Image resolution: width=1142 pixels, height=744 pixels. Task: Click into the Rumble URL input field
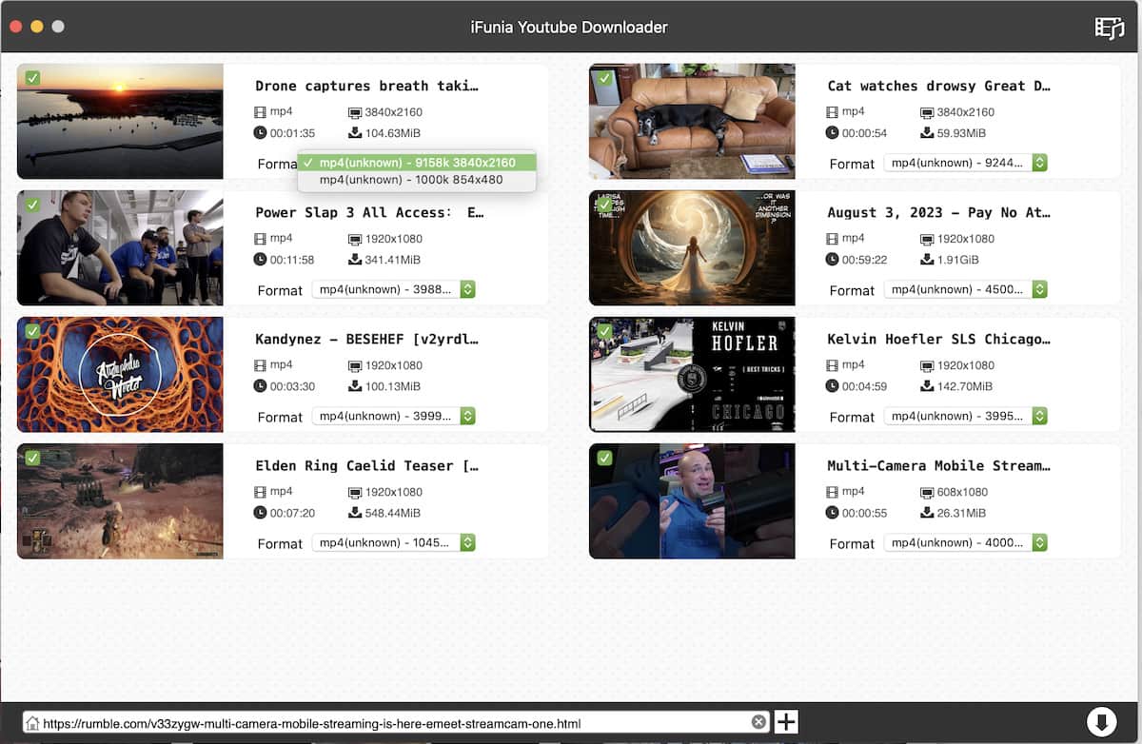[x=390, y=723]
